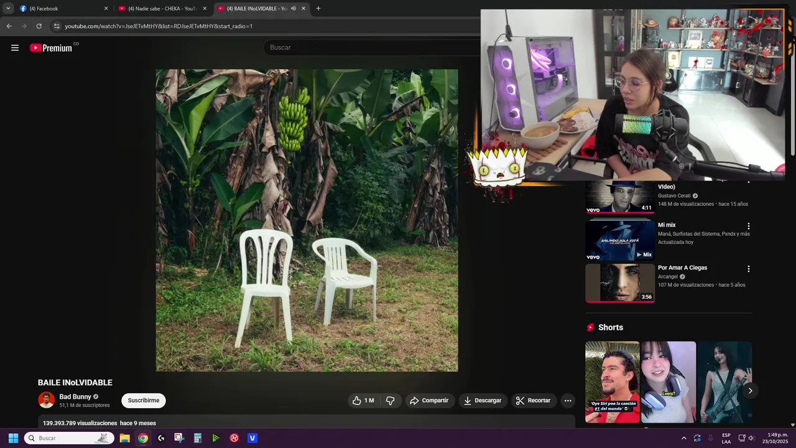Go back in browser history

(x=9, y=26)
